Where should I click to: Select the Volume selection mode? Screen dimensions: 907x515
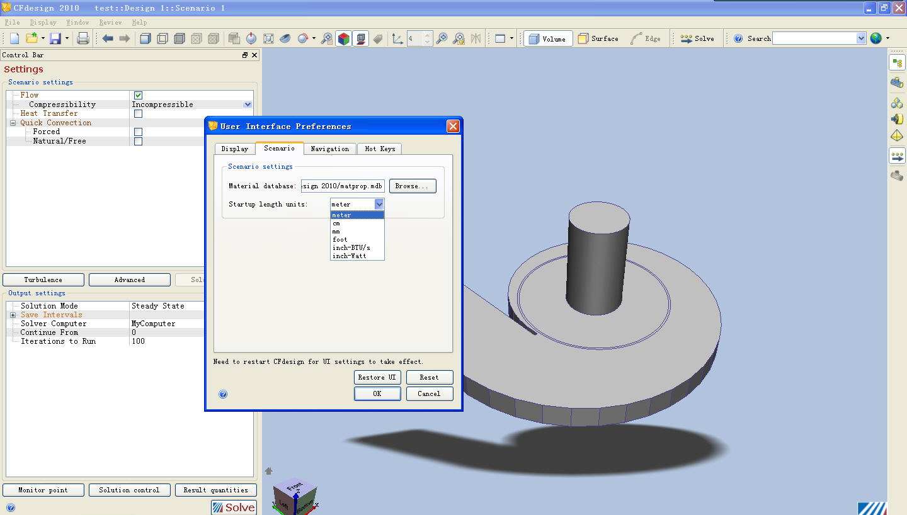547,38
